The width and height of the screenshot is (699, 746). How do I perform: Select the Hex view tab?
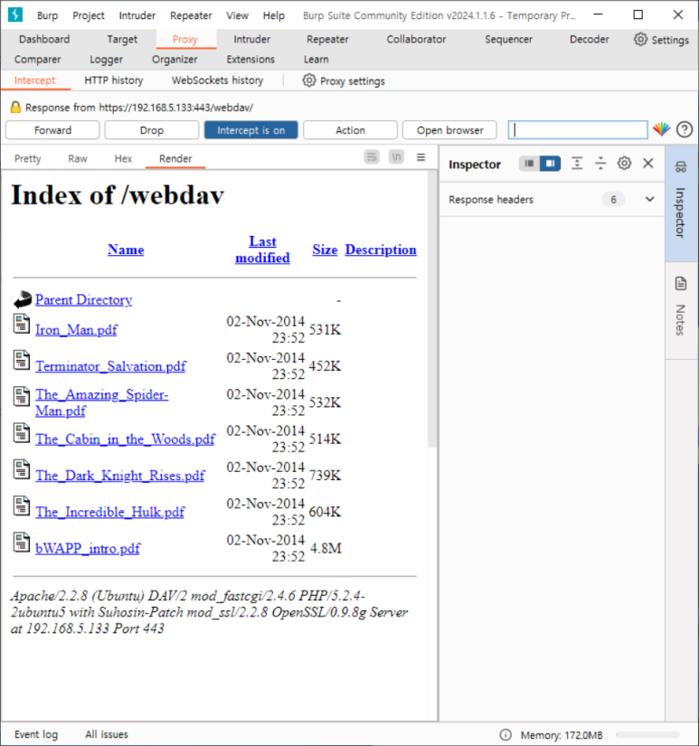(x=123, y=158)
